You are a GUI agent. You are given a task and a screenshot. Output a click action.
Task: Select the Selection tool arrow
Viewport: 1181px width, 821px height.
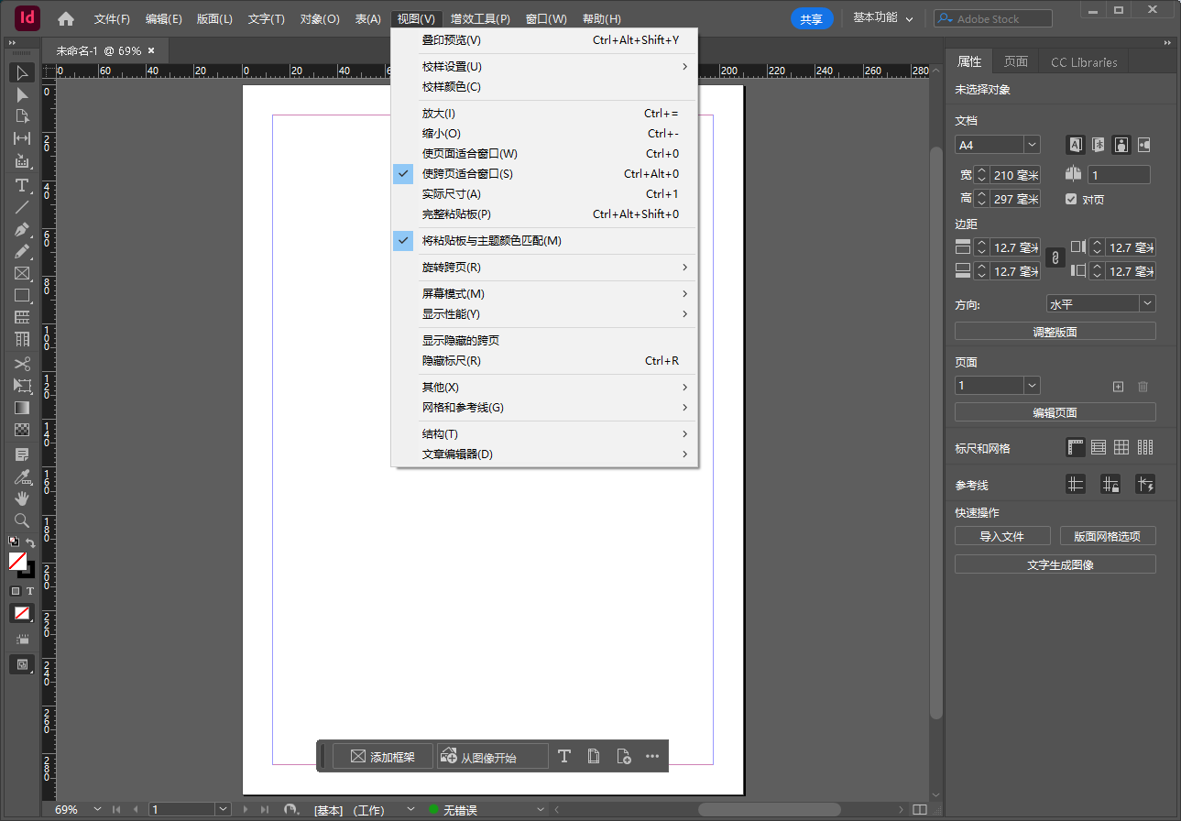22,73
